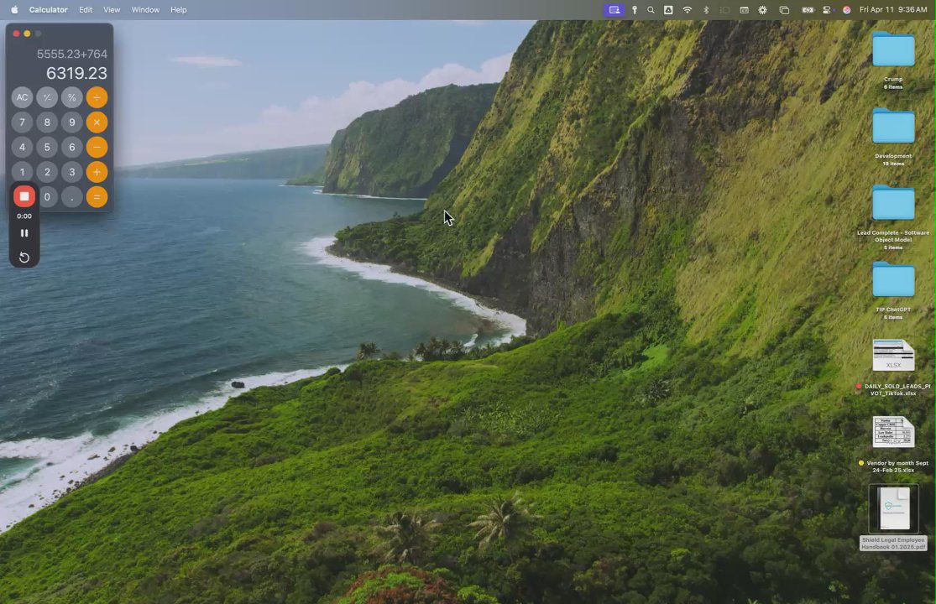Tap the digit 9 key
The width and height of the screenshot is (936, 604).
click(x=71, y=122)
